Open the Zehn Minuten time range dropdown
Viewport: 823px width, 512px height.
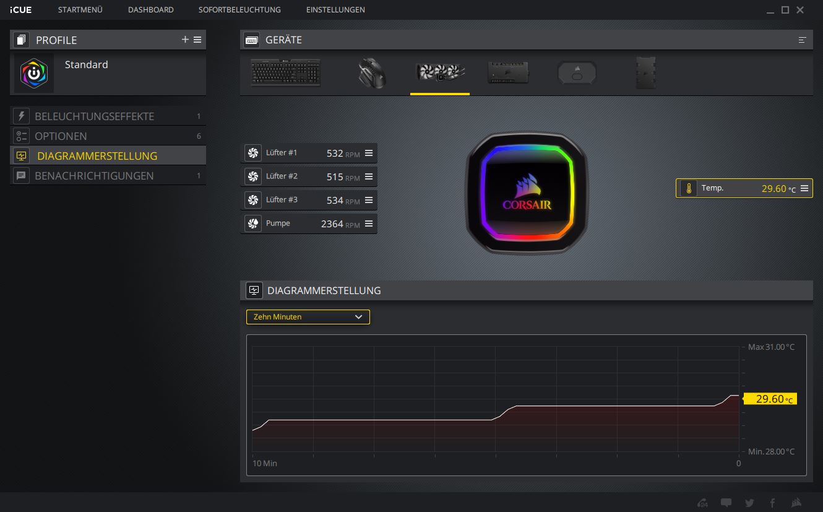(308, 317)
